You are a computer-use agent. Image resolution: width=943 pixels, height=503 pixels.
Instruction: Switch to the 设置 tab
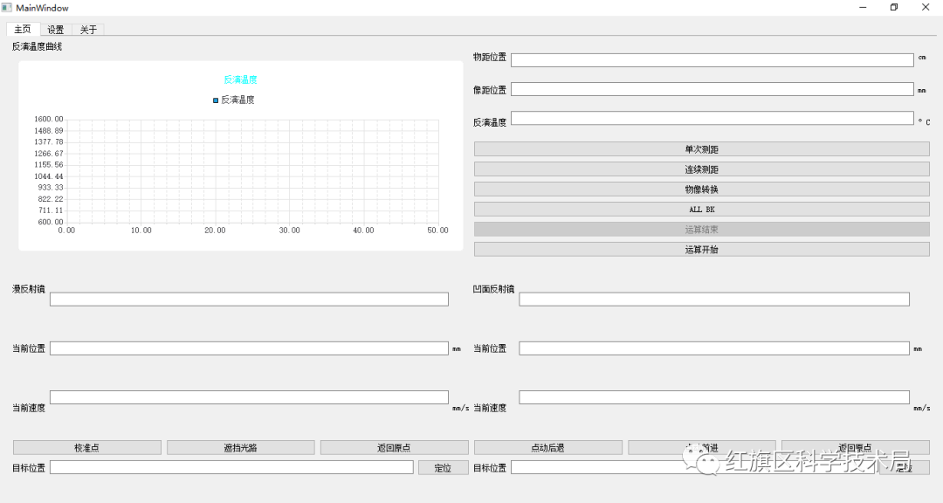[x=56, y=30]
